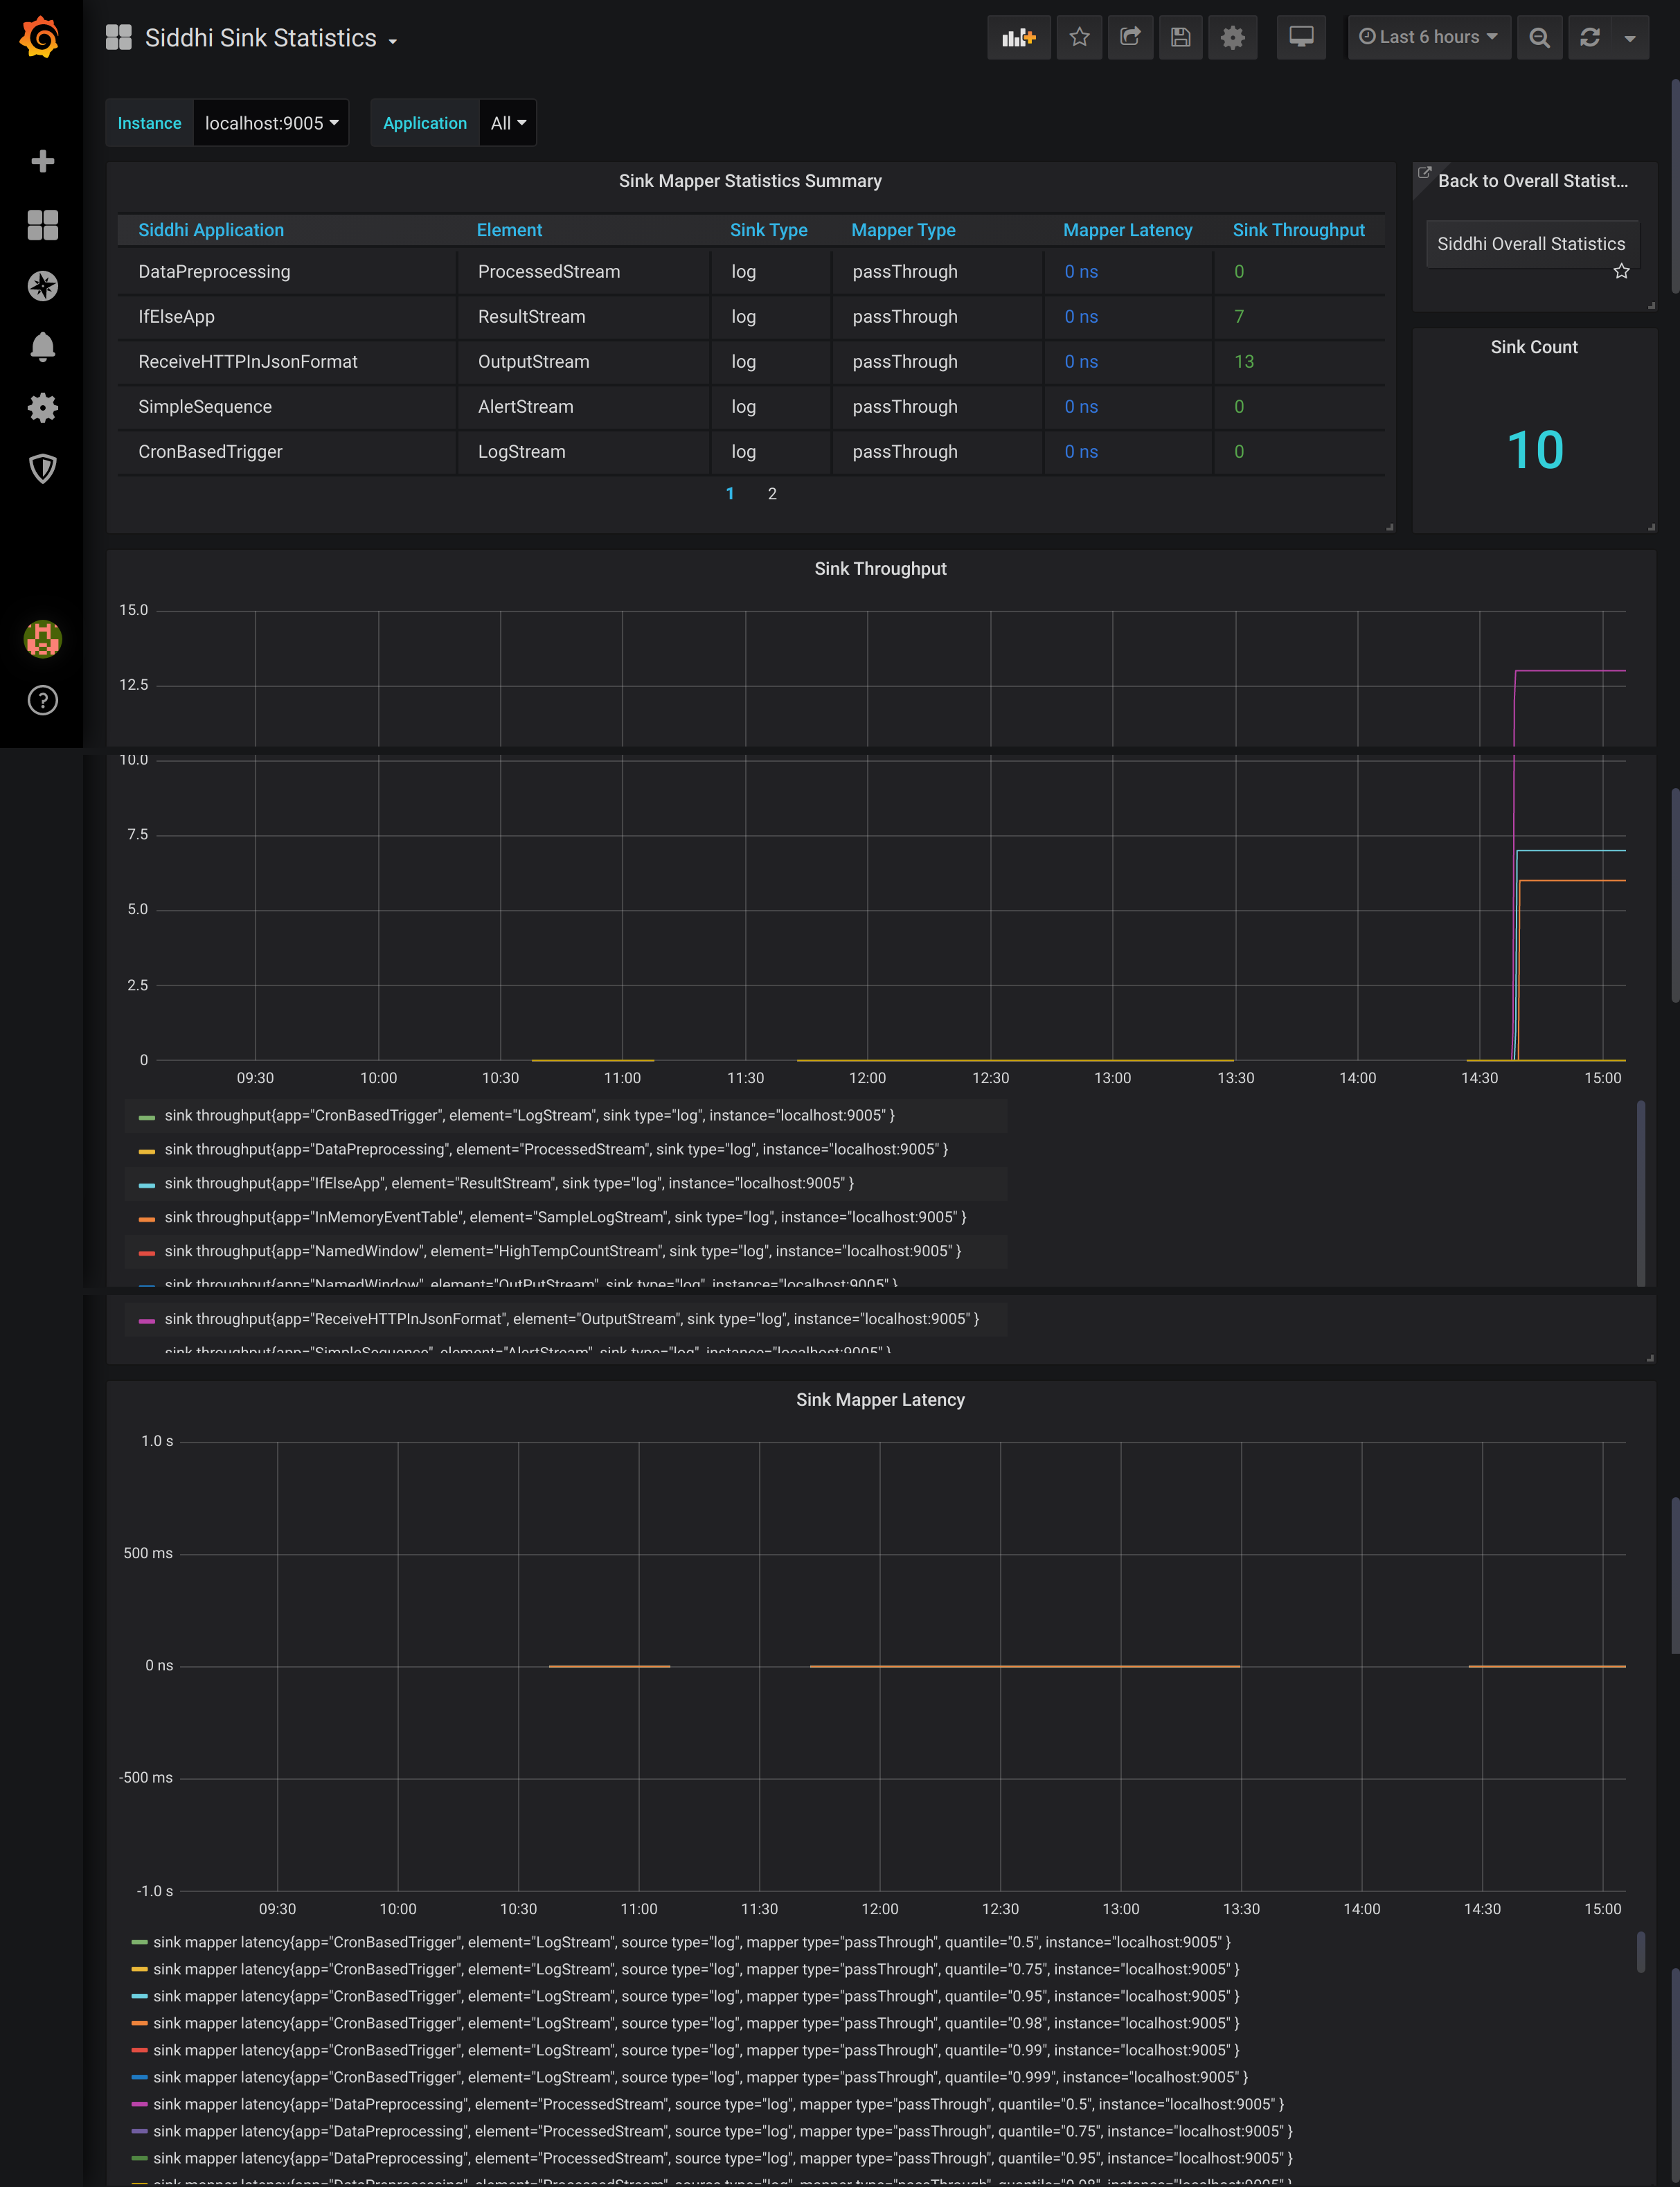Image resolution: width=1680 pixels, height=2187 pixels.
Task: Open the Configuration gear in sidebar
Action: tap(42, 407)
